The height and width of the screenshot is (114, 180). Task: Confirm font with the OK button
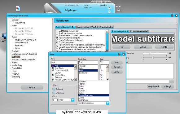(116, 63)
